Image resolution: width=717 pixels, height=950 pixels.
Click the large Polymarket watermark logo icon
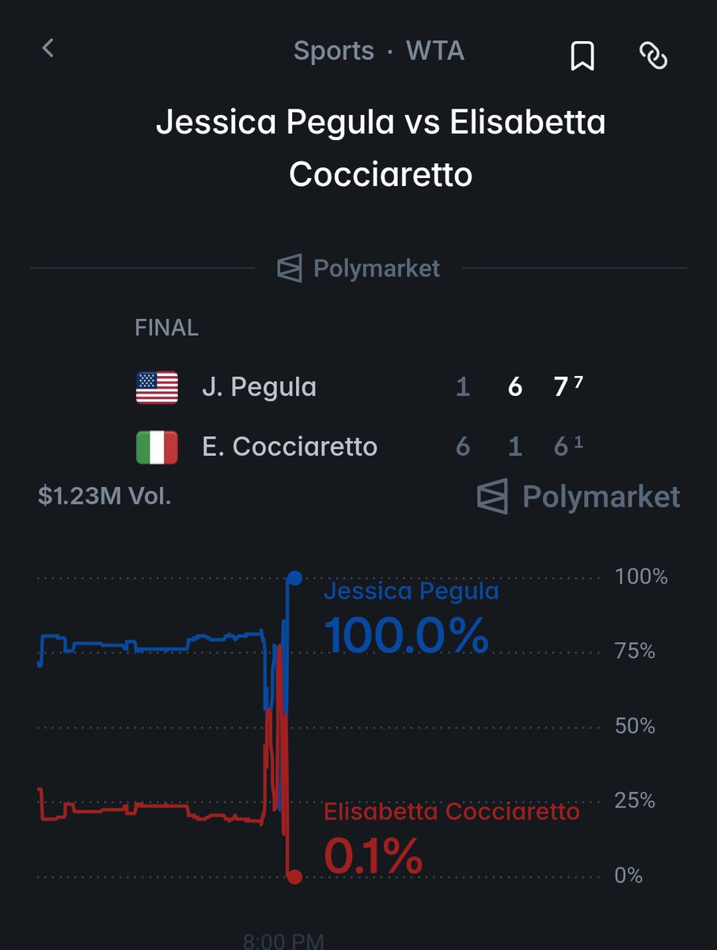[492, 497]
